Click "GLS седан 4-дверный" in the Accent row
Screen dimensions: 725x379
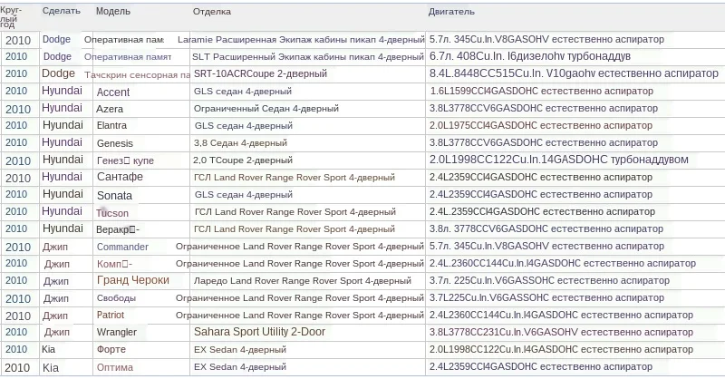(243, 92)
